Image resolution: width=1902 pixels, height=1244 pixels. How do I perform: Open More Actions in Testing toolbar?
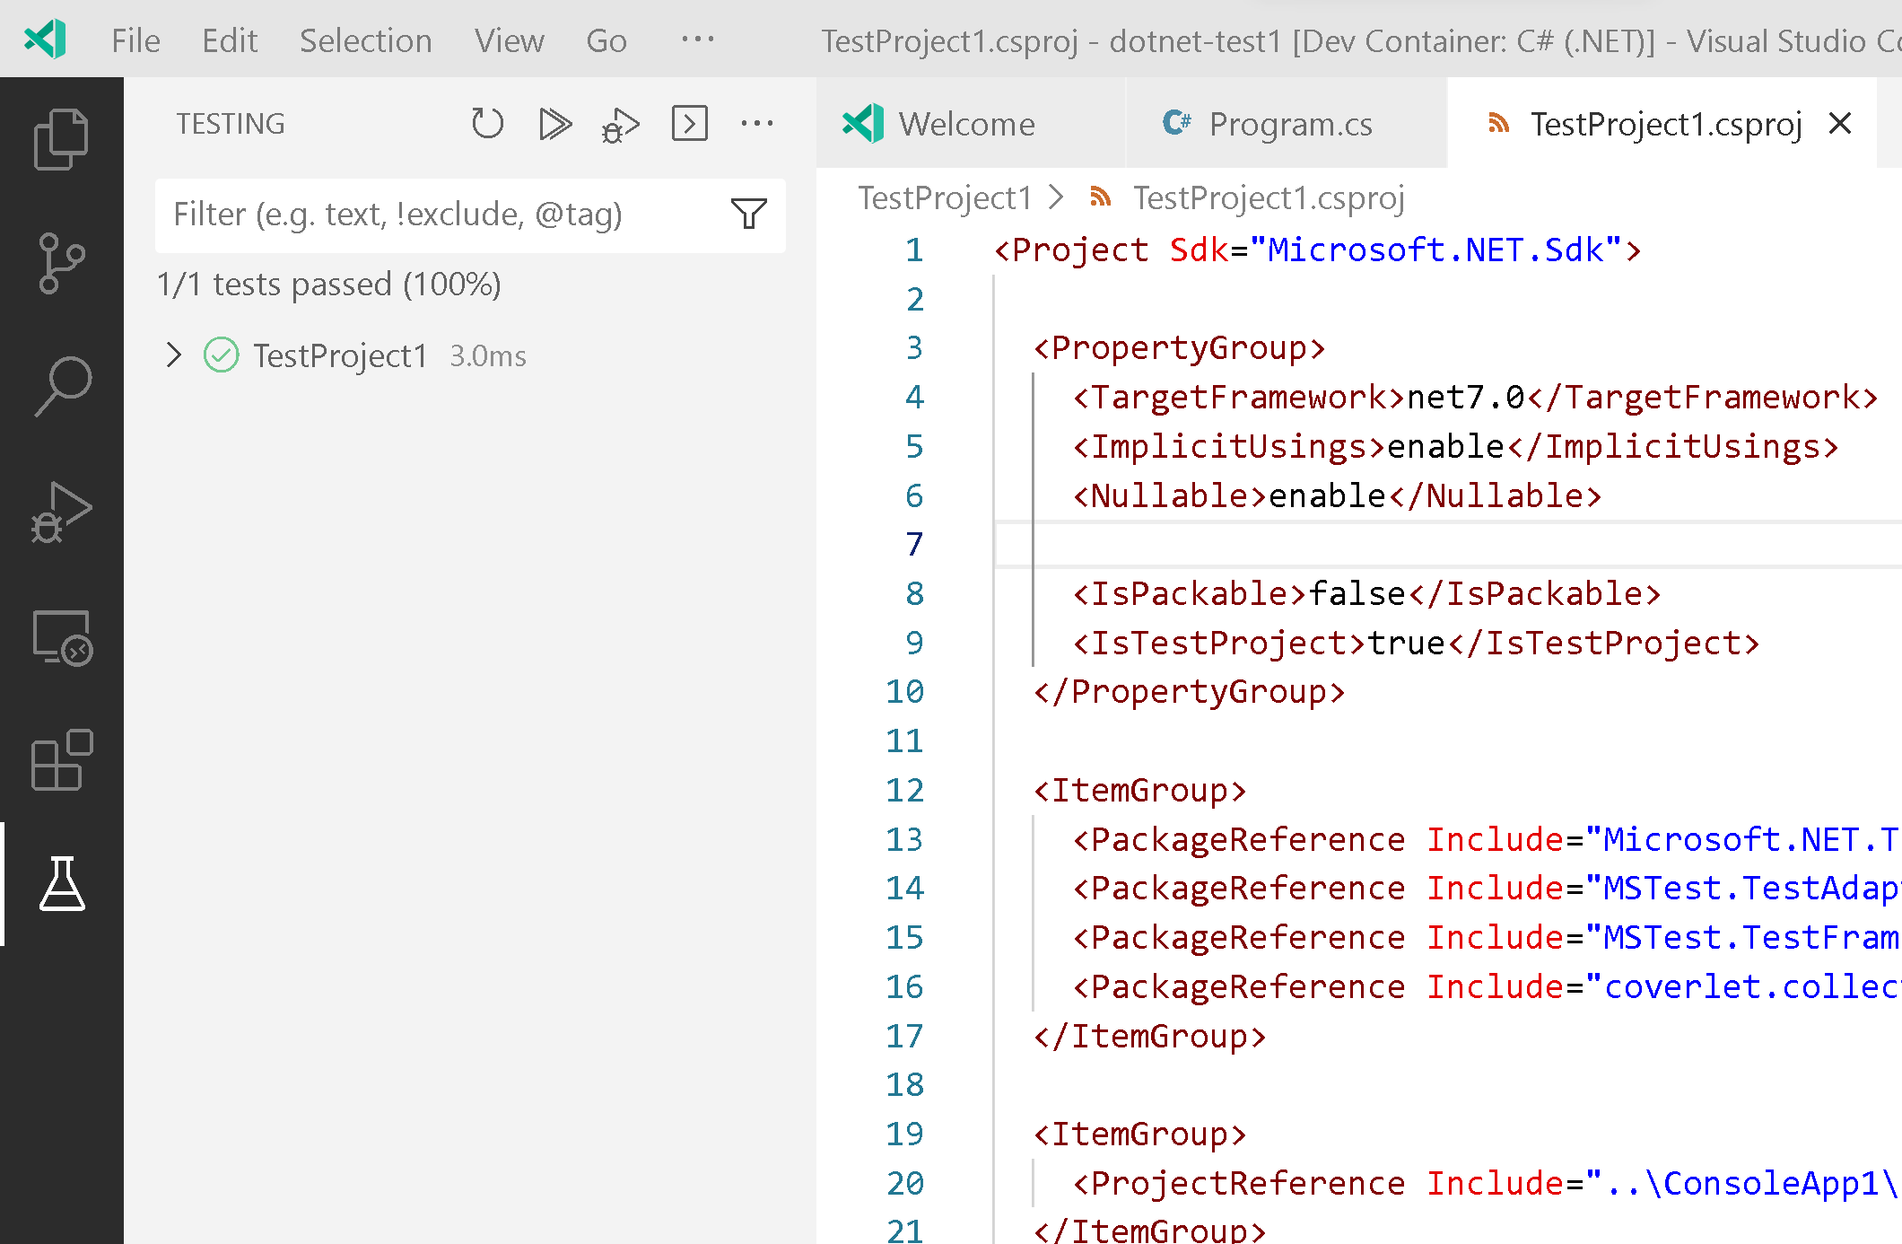tap(757, 124)
